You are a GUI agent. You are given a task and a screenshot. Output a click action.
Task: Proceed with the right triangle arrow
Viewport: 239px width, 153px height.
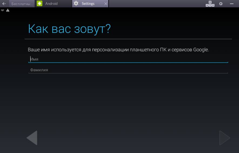tap(224, 138)
